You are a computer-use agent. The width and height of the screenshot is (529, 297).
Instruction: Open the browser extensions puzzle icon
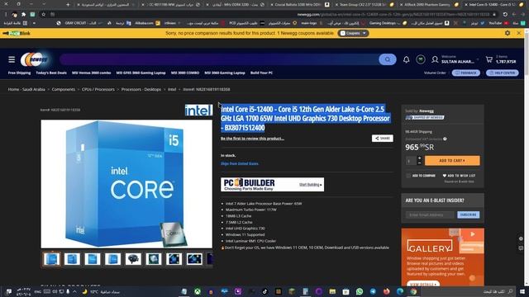pos(23,15)
